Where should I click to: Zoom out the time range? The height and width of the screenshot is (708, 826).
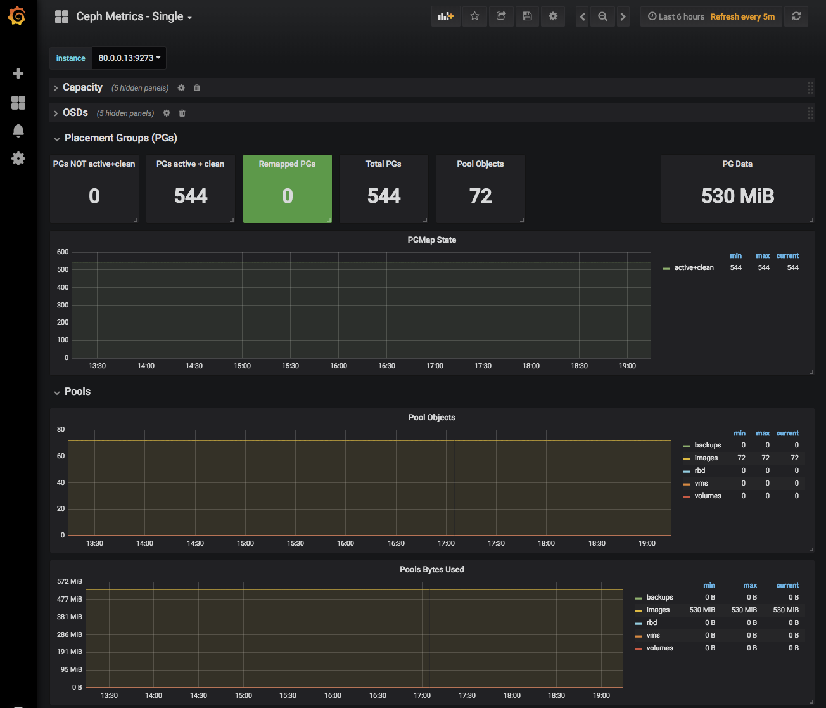603,17
